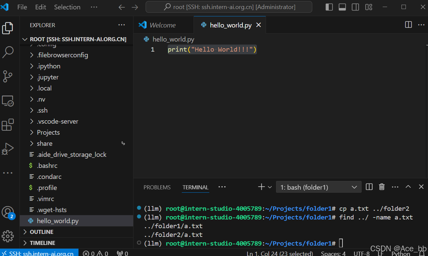Viewport: 428px width, 256px height.
Task: Click the command center search box
Action: [229, 7]
